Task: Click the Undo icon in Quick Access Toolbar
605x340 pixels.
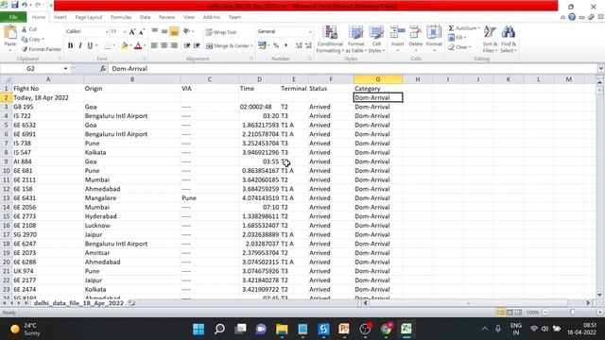Action: point(25,5)
